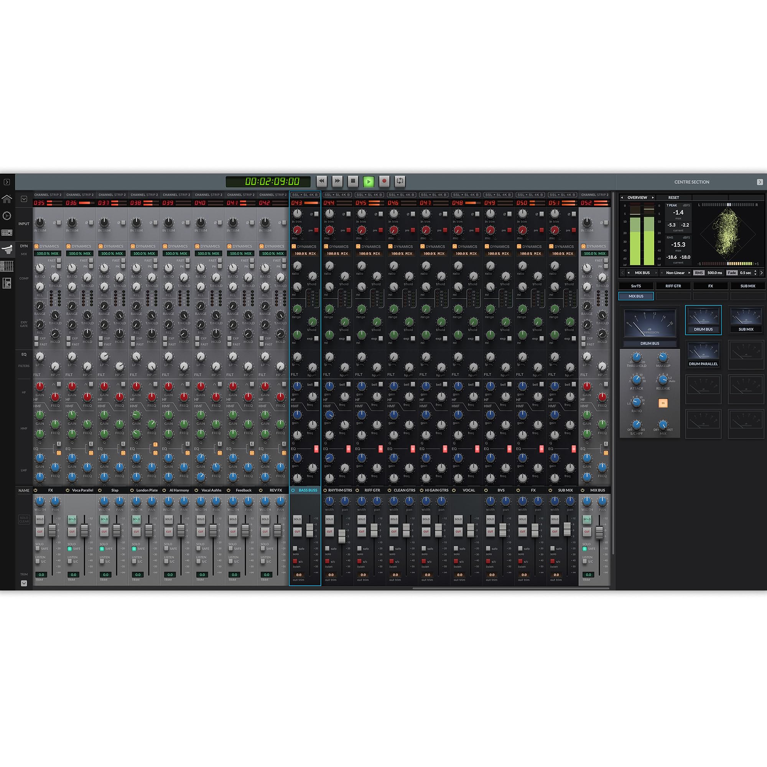Open the channel rack icon at sidebar bottom

7,281
